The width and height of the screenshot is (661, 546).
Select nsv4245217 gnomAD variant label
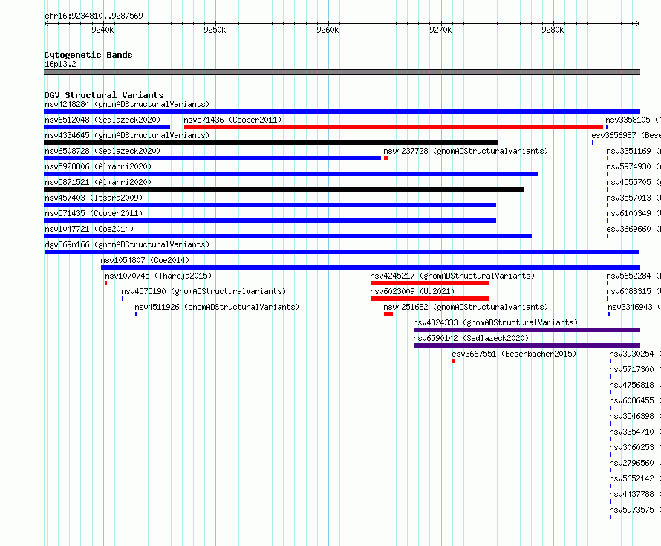[452, 276]
